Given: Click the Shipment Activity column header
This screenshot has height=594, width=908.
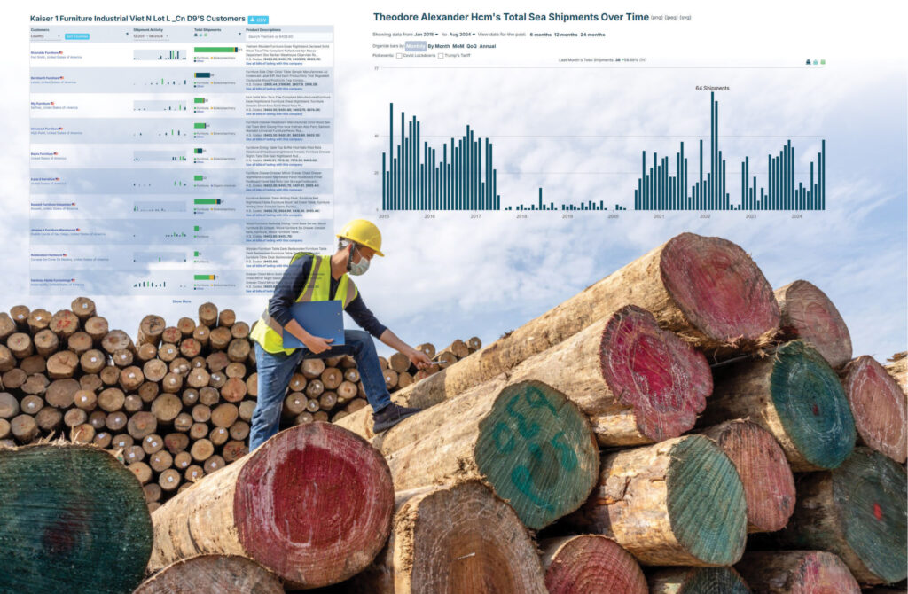Looking at the screenshot, I should (148, 30).
